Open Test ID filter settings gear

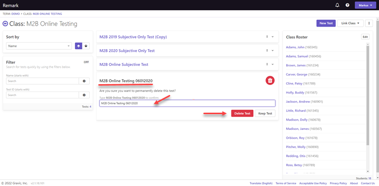84,95
